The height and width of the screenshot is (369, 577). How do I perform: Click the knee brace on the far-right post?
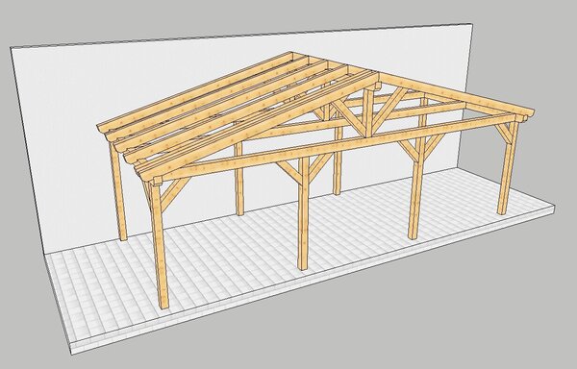pos(503,134)
